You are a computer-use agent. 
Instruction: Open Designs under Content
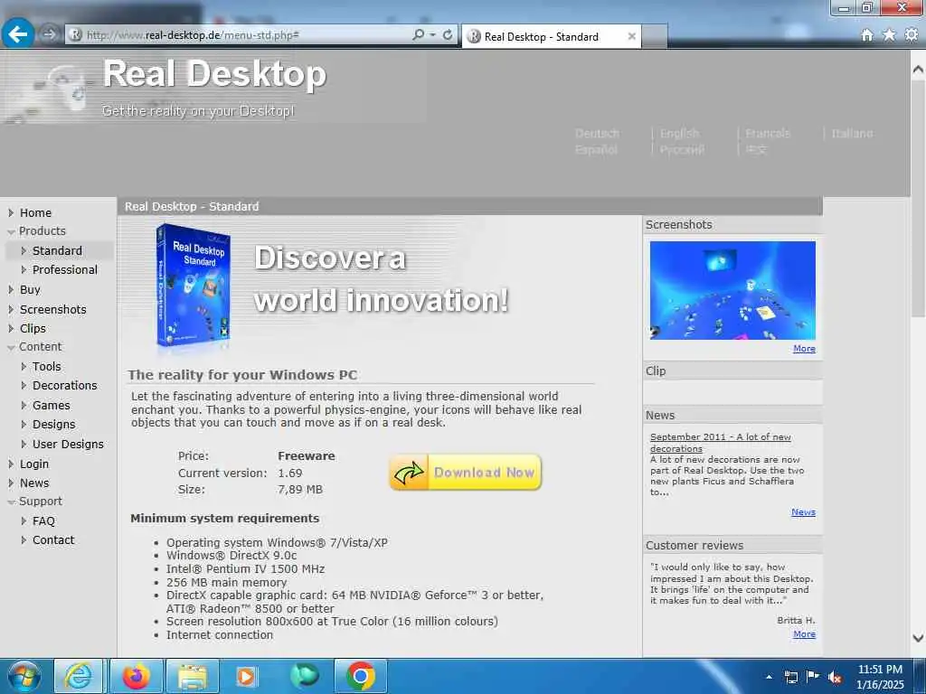(53, 425)
